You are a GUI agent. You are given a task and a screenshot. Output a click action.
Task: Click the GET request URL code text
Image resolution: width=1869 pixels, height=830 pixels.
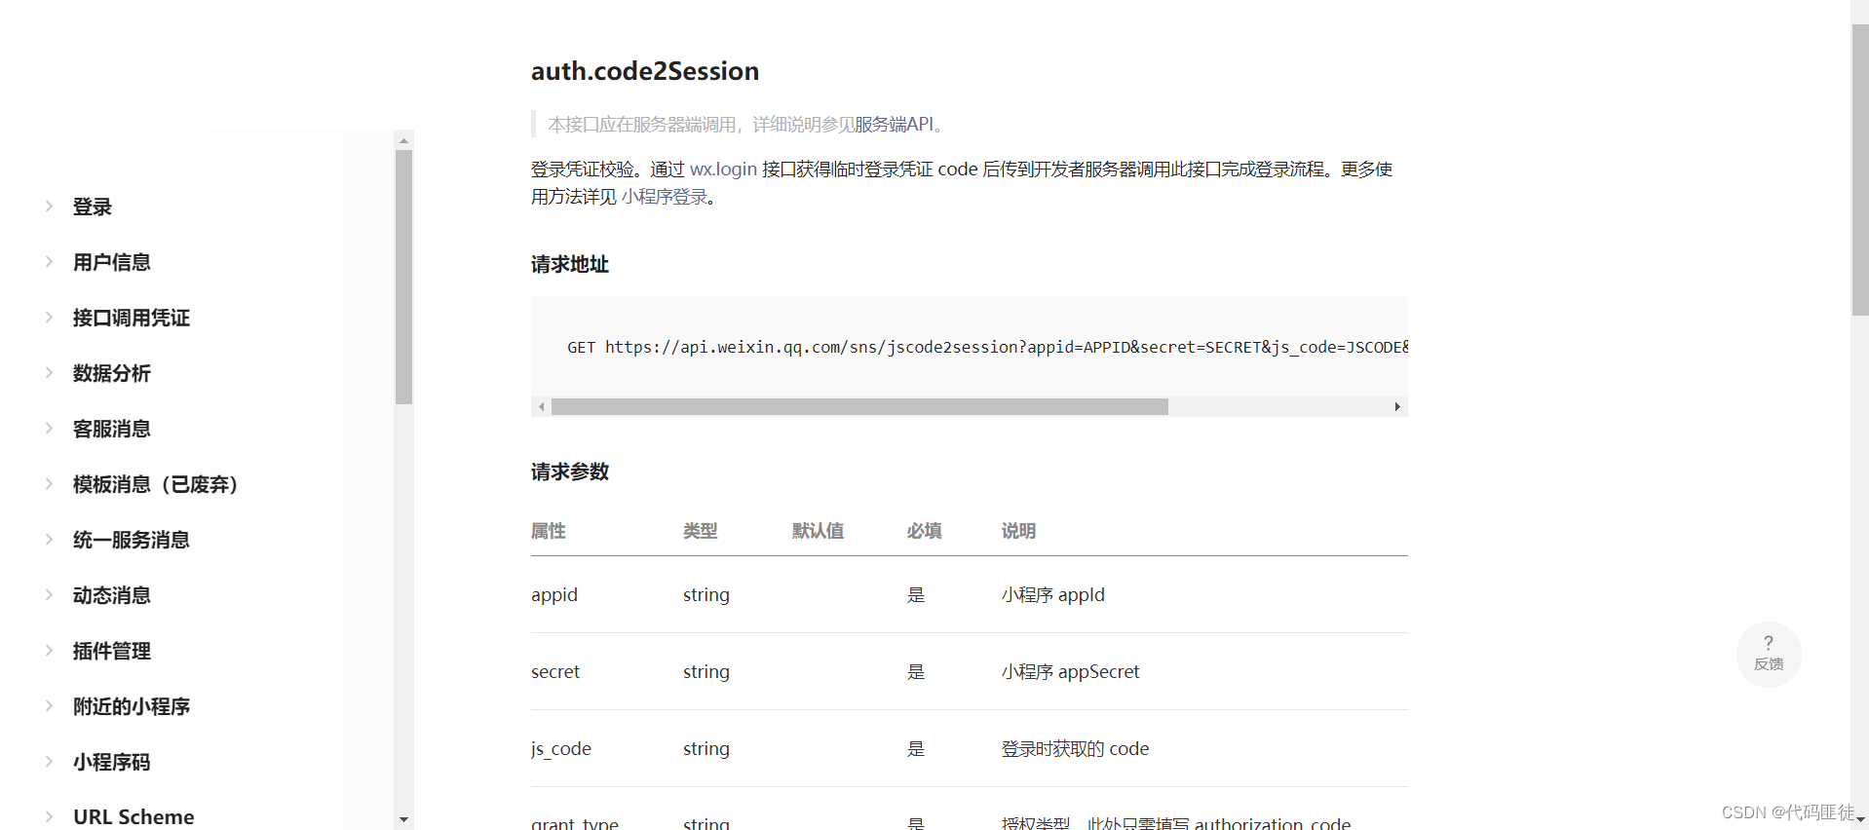tap(988, 347)
